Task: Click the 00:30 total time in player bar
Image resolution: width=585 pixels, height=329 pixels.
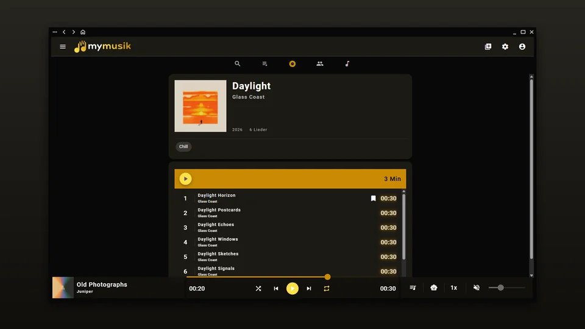Action: click(388, 289)
